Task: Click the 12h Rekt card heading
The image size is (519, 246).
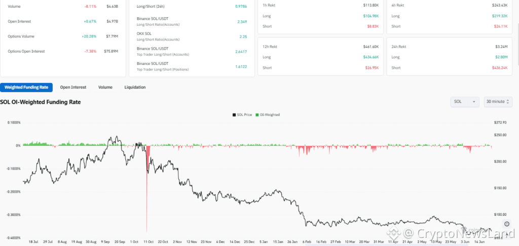Action: (x=270, y=47)
